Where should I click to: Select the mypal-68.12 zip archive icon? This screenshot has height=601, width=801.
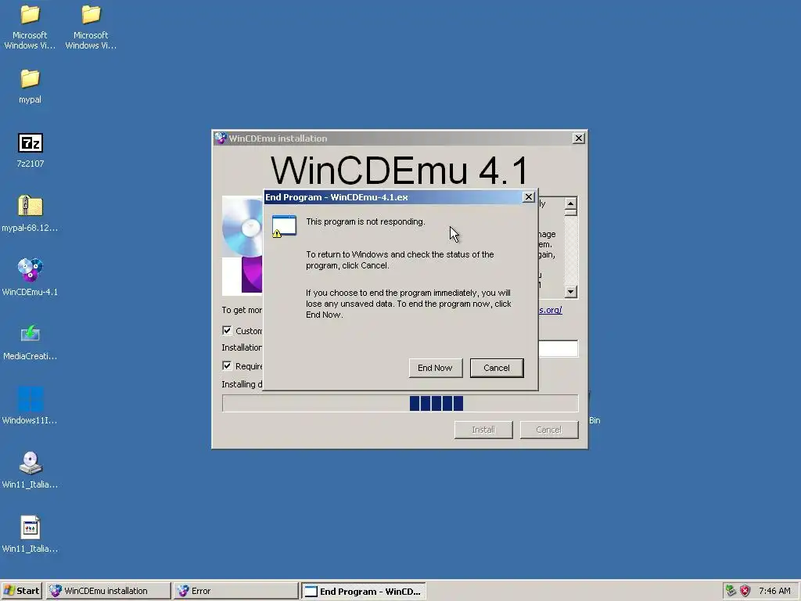coord(31,206)
